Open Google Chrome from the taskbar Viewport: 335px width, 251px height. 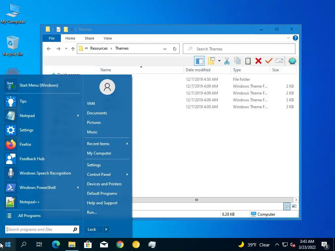click(x=120, y=244)
